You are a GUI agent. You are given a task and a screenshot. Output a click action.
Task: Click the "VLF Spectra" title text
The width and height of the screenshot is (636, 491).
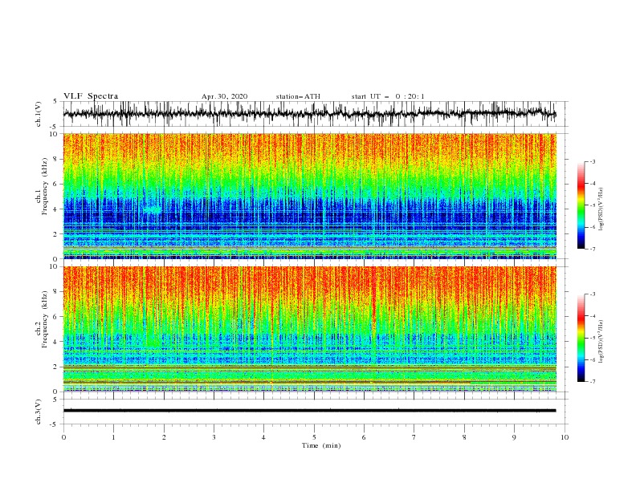[91, 96]
